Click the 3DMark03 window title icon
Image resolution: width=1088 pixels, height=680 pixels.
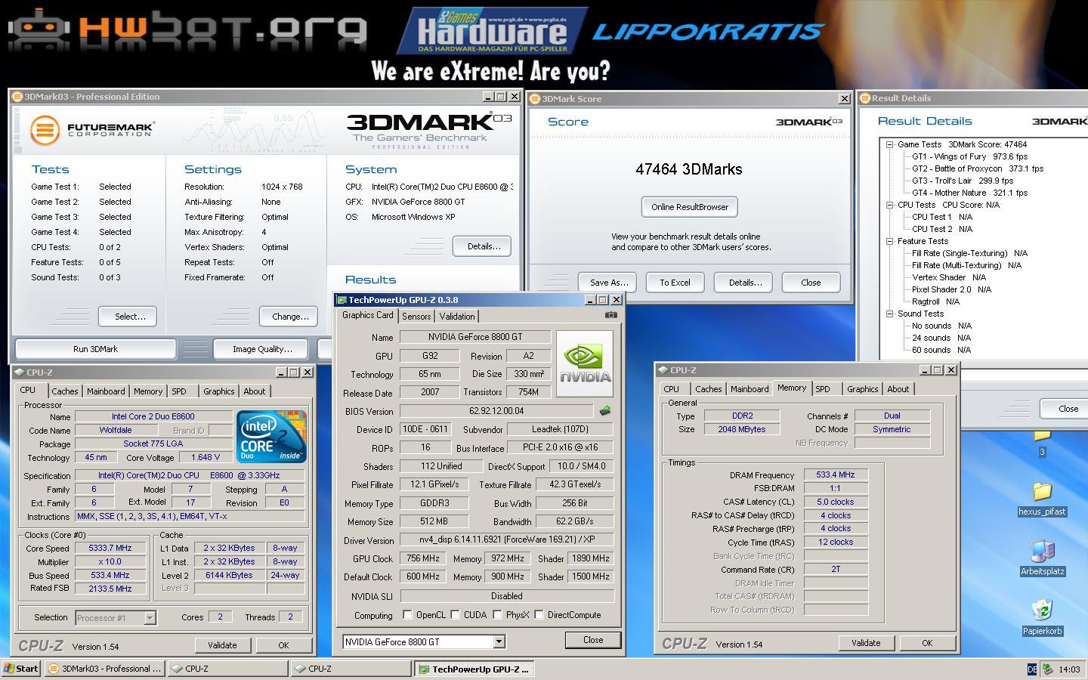coord(17,97)
